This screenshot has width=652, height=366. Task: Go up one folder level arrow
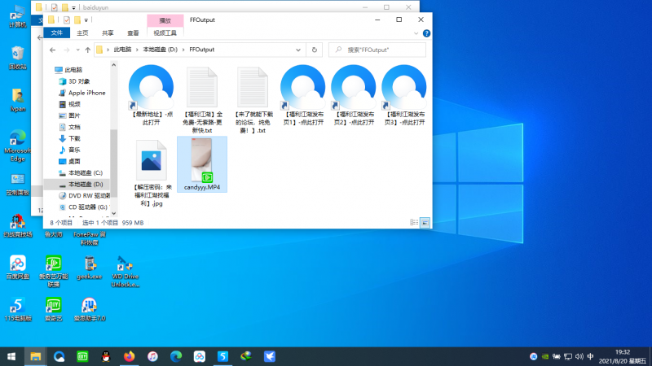coord(87,50)
